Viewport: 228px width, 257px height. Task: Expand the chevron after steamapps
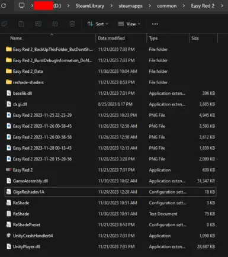tap(150, 6)
